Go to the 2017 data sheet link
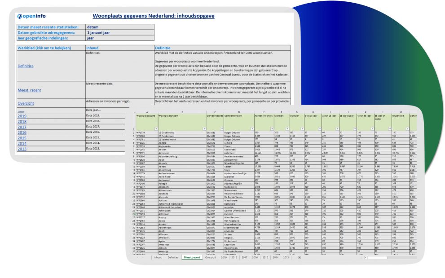The height and width of the screenshot is (278, 445). (22, 127)
